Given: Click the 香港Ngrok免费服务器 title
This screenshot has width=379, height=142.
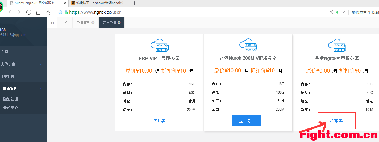Looking at the screenshot, I should point(337,59).
